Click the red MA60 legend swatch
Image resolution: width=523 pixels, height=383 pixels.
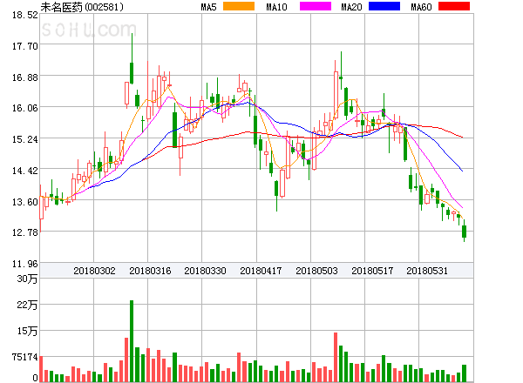click(x=454, y=6)
